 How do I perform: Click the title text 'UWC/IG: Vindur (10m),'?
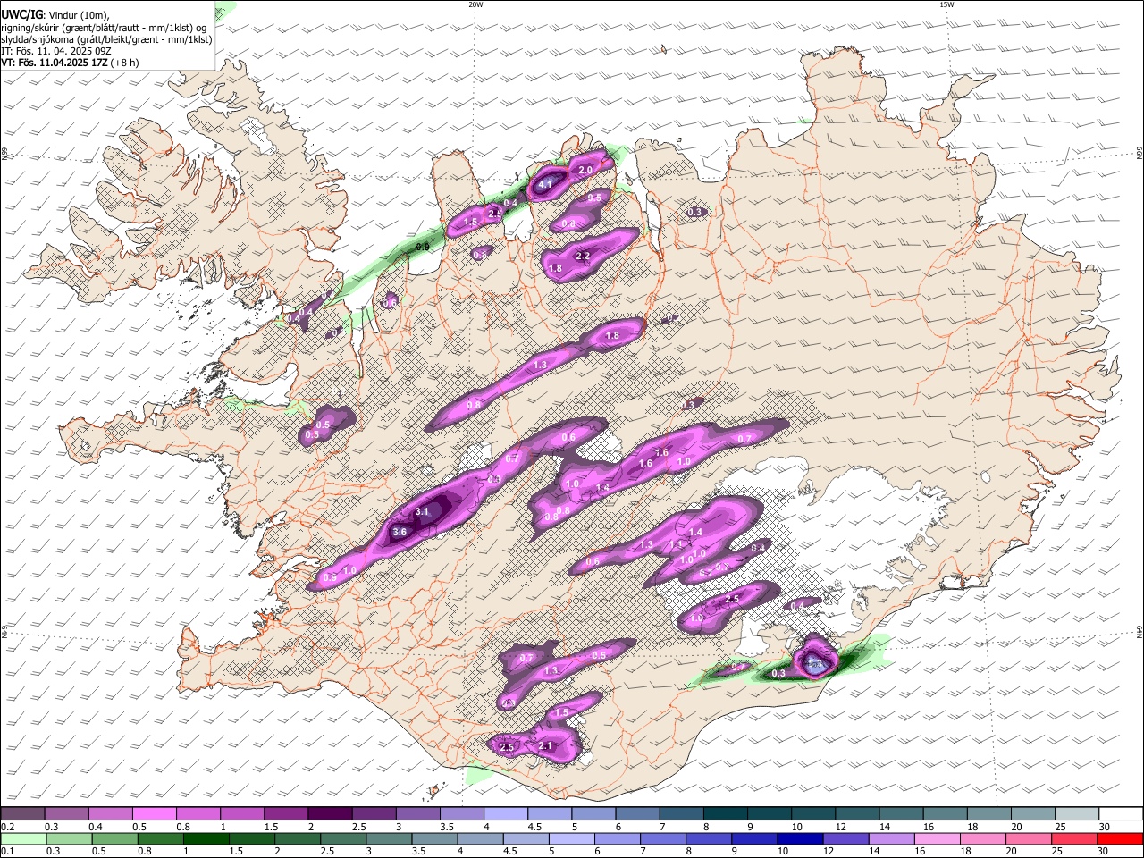click(x=55, y=14)
